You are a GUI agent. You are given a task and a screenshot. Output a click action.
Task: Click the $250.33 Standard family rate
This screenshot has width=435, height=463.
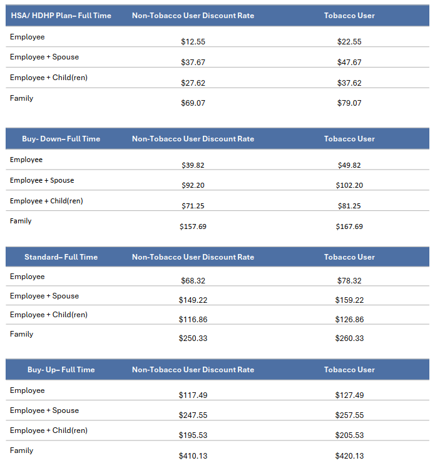193,338
